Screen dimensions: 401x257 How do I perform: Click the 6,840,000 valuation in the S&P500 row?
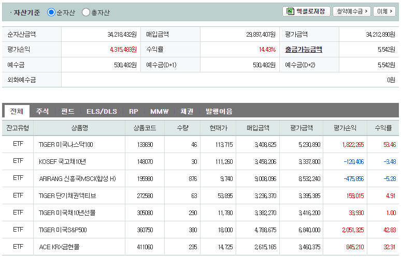pos(309,230)
